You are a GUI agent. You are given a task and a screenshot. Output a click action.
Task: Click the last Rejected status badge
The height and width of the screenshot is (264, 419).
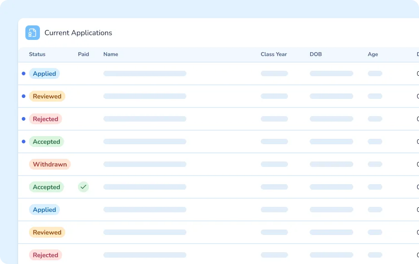click(x=45, y=255)
